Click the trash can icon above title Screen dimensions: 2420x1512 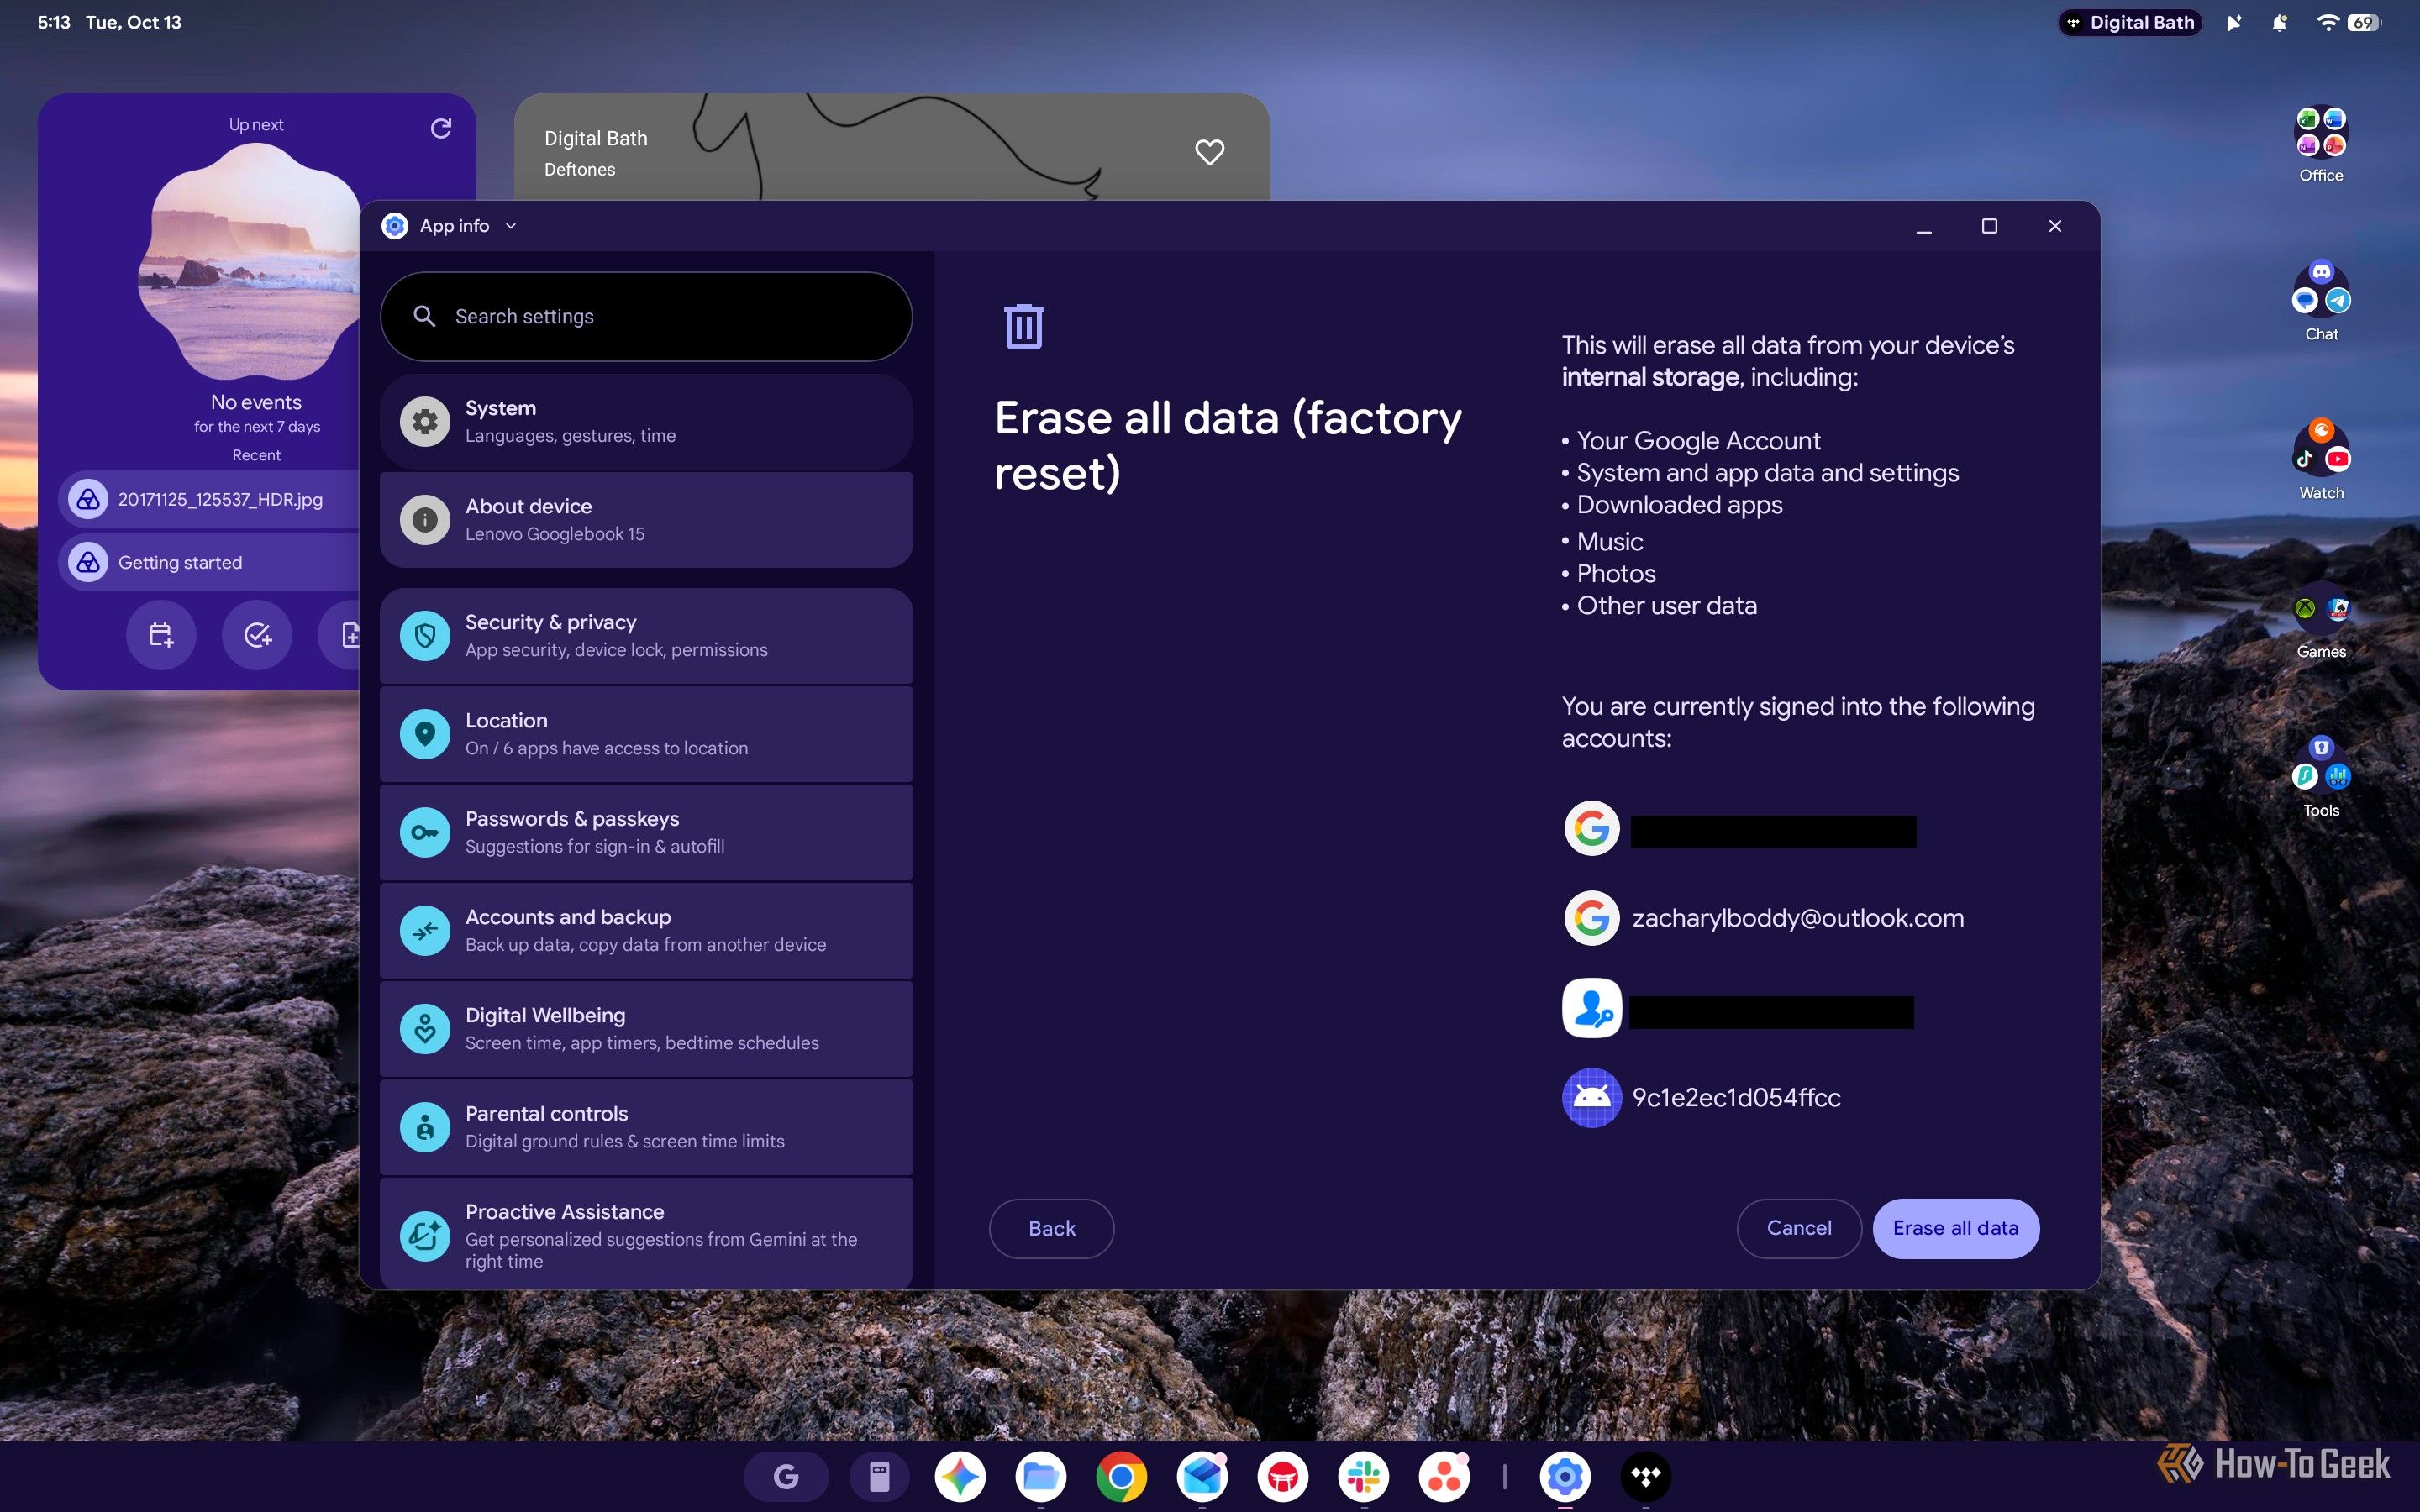point(1023,326)
